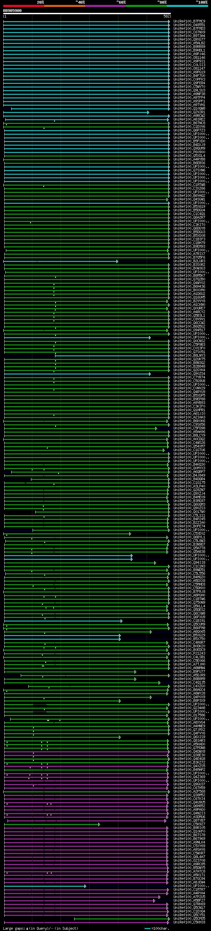
Task: Open the UniRef100_Q9FER4 entry
Action: click(x=189, y=83)
